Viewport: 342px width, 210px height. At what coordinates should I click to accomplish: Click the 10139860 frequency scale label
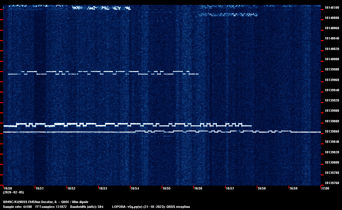click(332, 132)
